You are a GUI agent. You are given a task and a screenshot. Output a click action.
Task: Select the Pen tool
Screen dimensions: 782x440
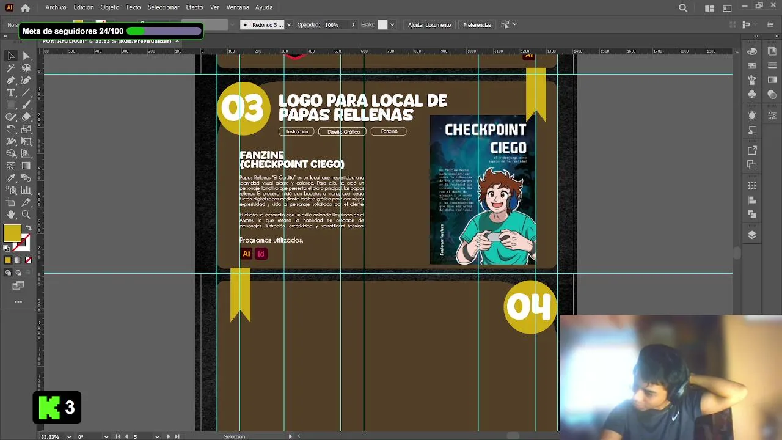click(11, 80)
